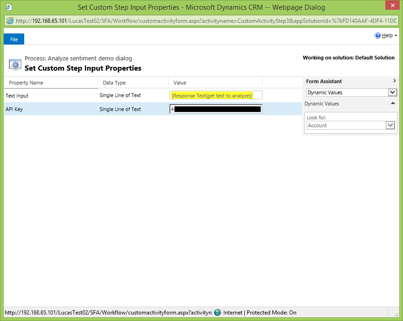Click the Data Type column header

(x=114, y=83)
